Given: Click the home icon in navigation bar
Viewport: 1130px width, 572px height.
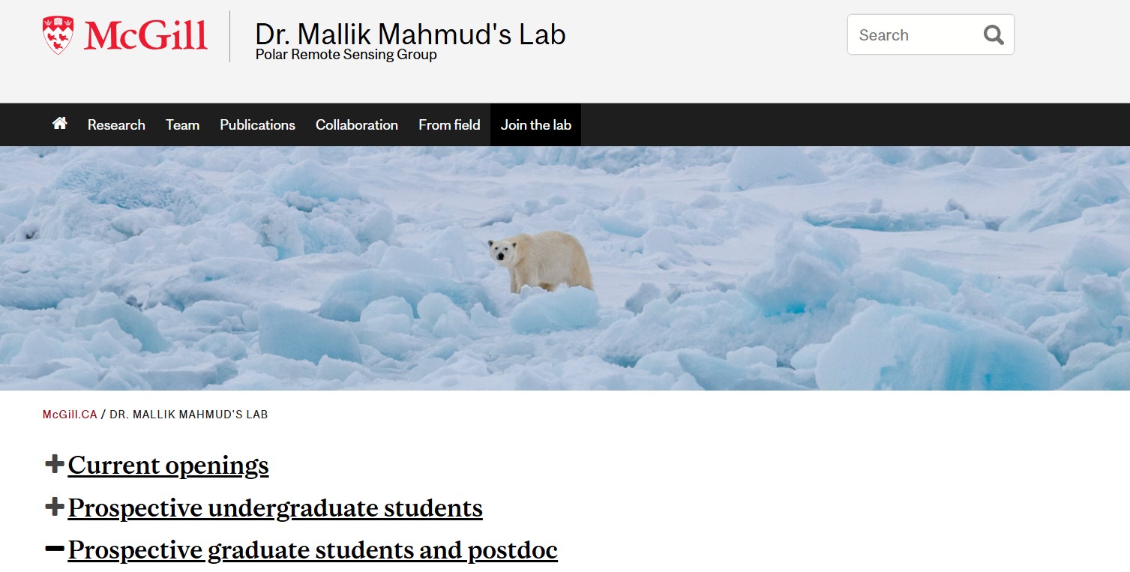Looking at the screenshot, I should point(60,124).
